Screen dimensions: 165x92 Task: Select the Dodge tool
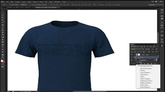(3, 42)
